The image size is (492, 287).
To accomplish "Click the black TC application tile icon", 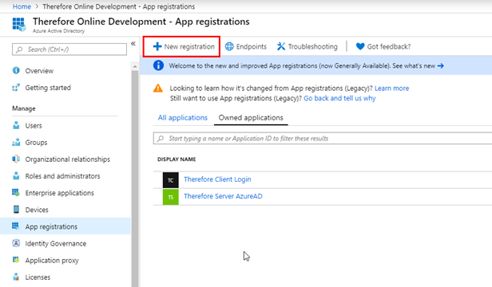I will coord(171,180).
